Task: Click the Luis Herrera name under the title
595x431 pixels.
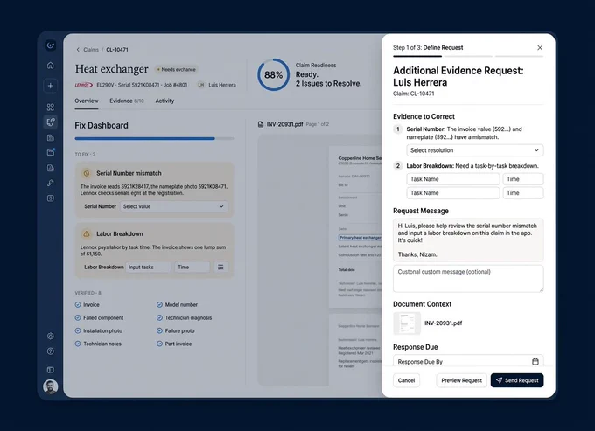Action: 222,85
